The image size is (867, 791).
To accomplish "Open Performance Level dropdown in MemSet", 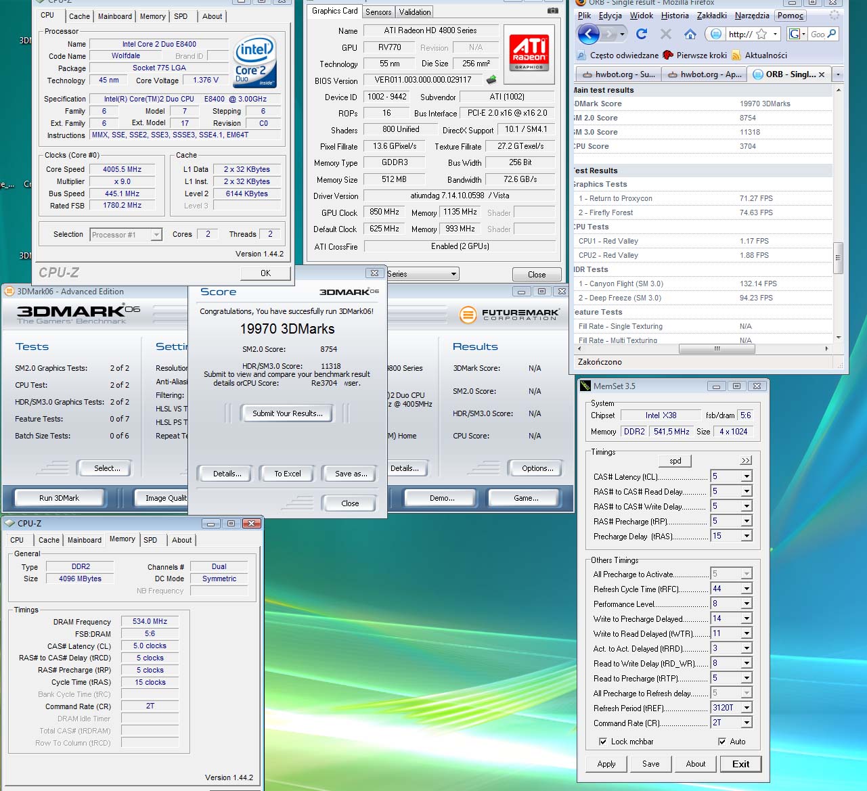I will coord(747,604).
